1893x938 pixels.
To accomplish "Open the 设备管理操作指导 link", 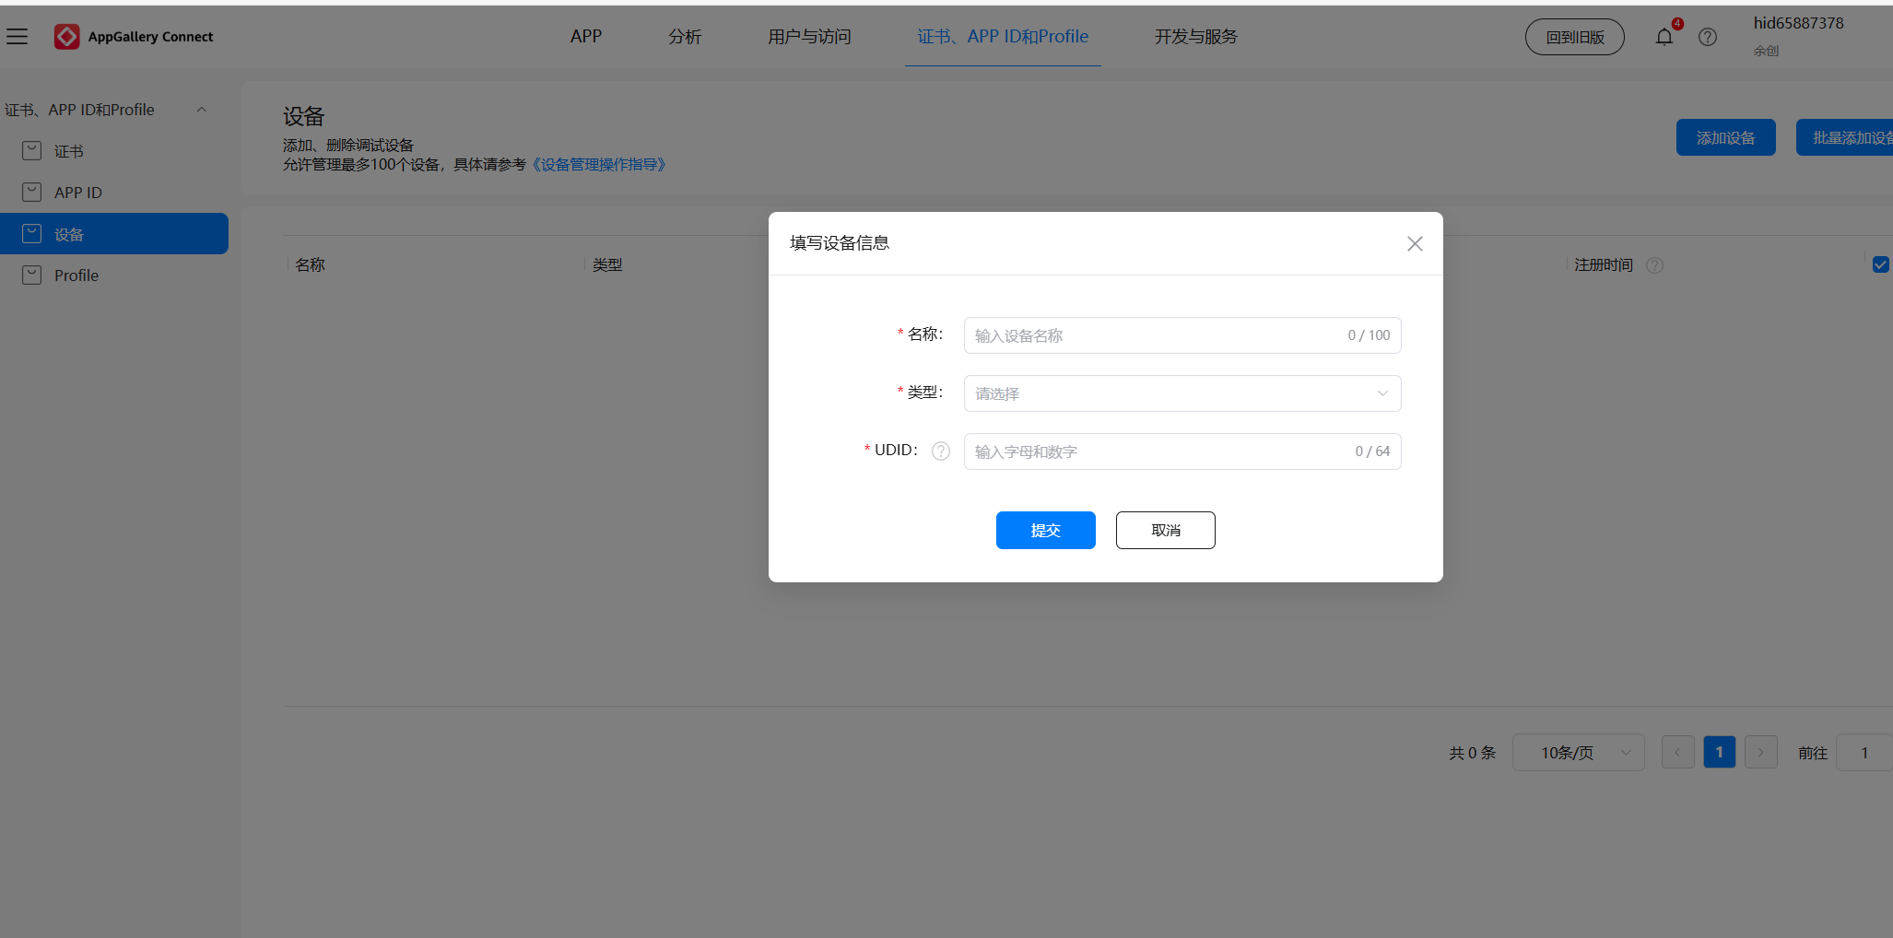I will [599, 165].
